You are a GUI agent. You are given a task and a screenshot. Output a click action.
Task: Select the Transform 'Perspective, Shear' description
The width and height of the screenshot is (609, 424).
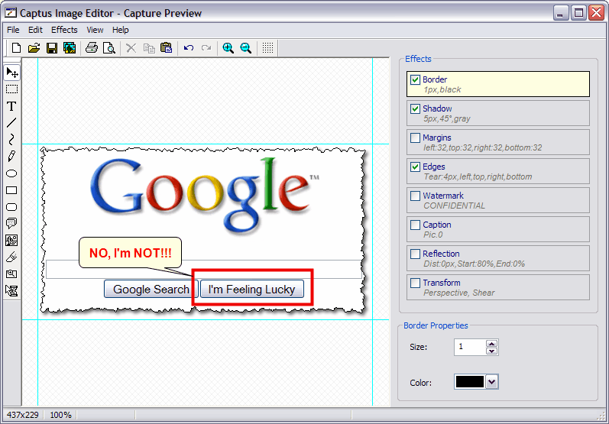pyautogui.click(x=459, y=293)
